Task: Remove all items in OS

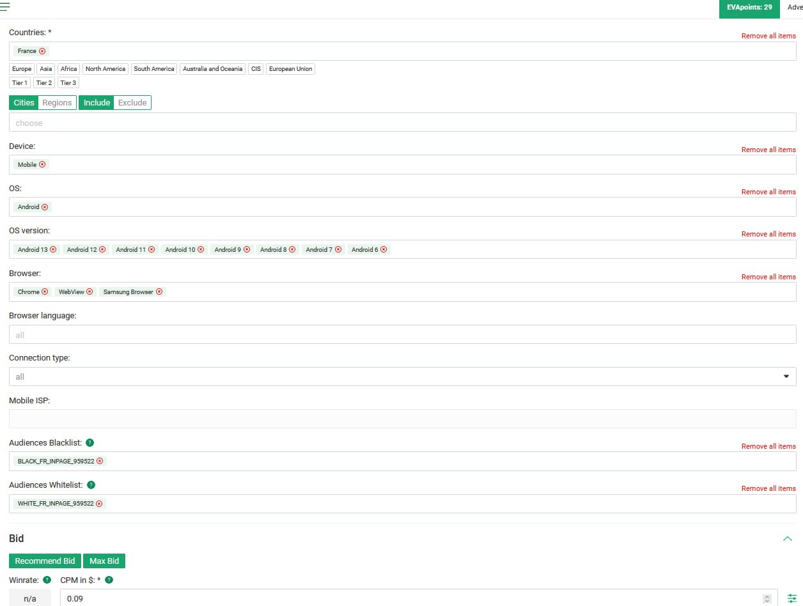Action: (768, 192)
